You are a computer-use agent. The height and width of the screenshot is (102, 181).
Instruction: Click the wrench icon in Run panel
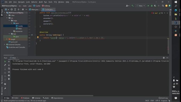coord(5,65)
